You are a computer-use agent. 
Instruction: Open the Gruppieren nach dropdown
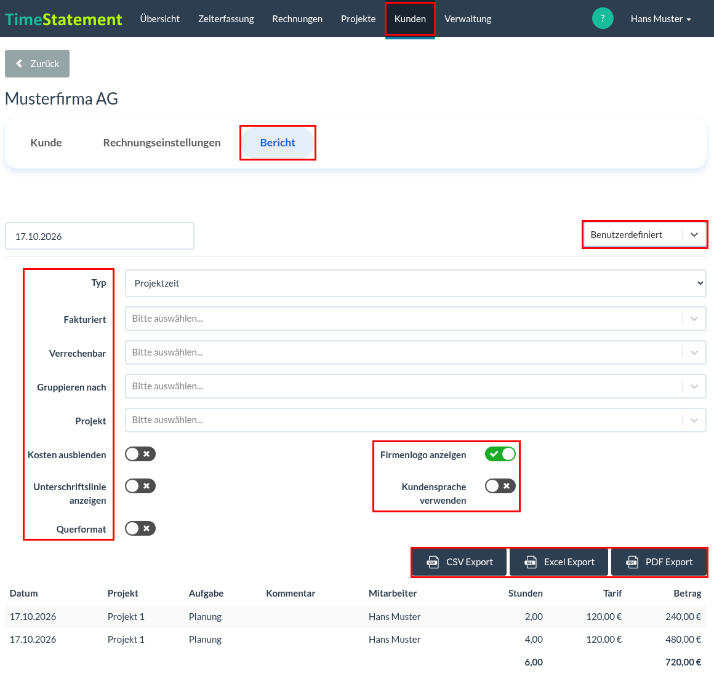(x=415, y=386)
